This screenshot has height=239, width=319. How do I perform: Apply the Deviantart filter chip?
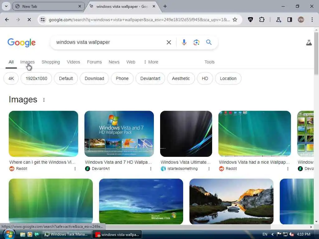pos(150,78)
